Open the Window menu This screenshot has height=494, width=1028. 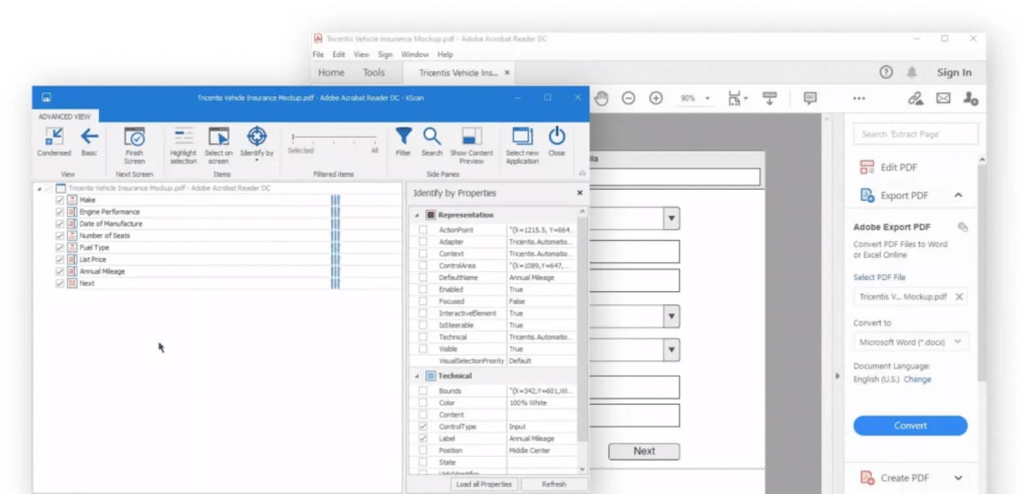[x=414, y=55]
